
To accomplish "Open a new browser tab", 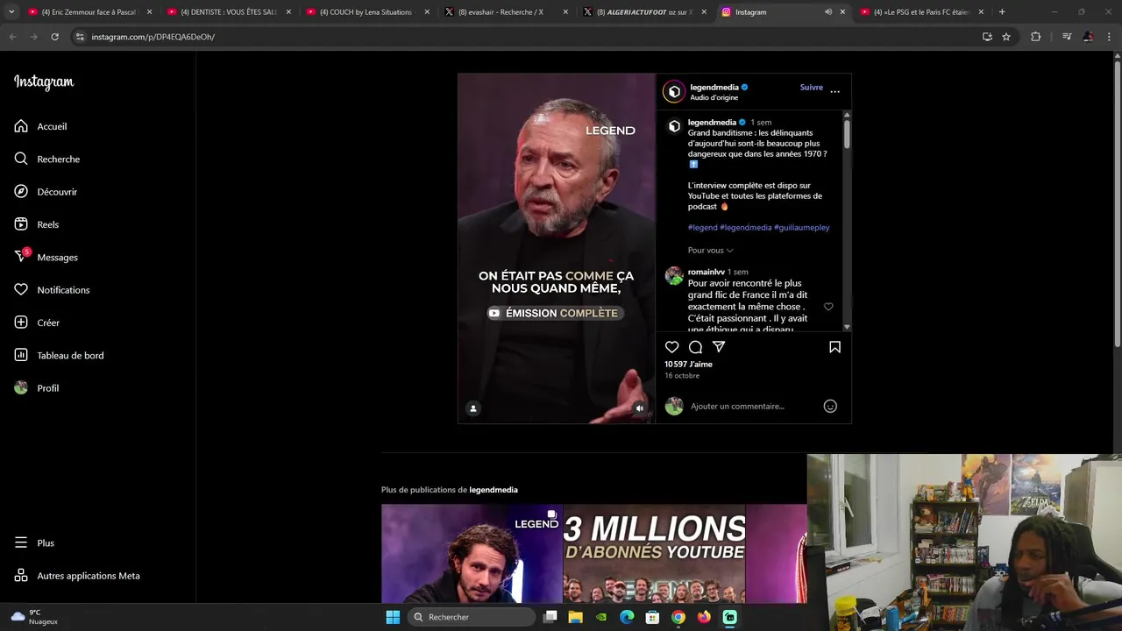I will (1002, 12).
